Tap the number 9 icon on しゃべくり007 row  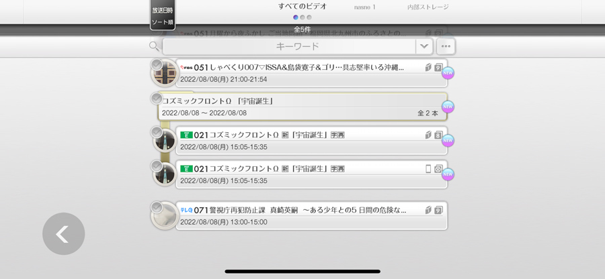click(x=438, y=67)
